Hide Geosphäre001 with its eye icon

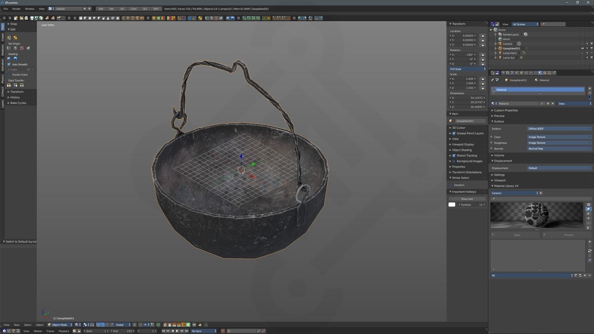582,48
